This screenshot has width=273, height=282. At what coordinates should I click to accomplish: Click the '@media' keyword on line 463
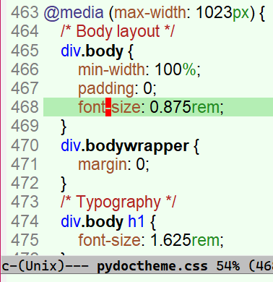74,12
